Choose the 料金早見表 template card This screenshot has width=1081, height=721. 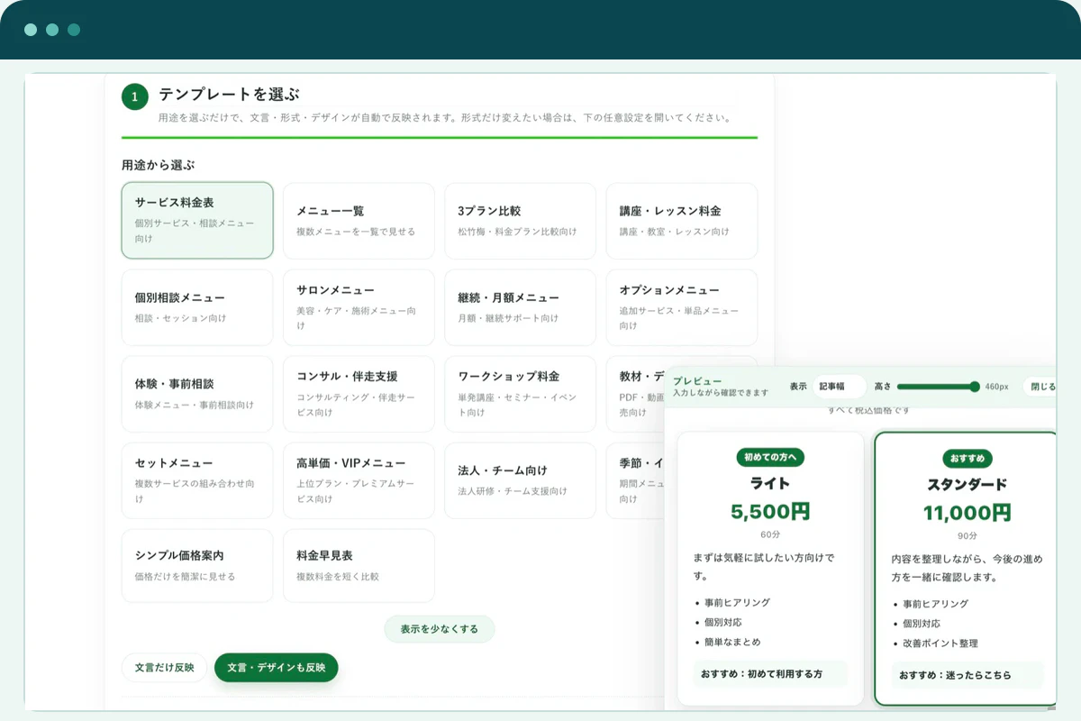(359, 566)
